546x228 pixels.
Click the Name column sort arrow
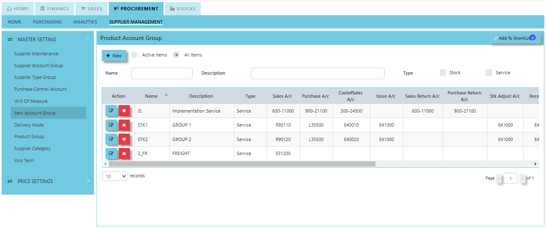click(x=166, y=94)
